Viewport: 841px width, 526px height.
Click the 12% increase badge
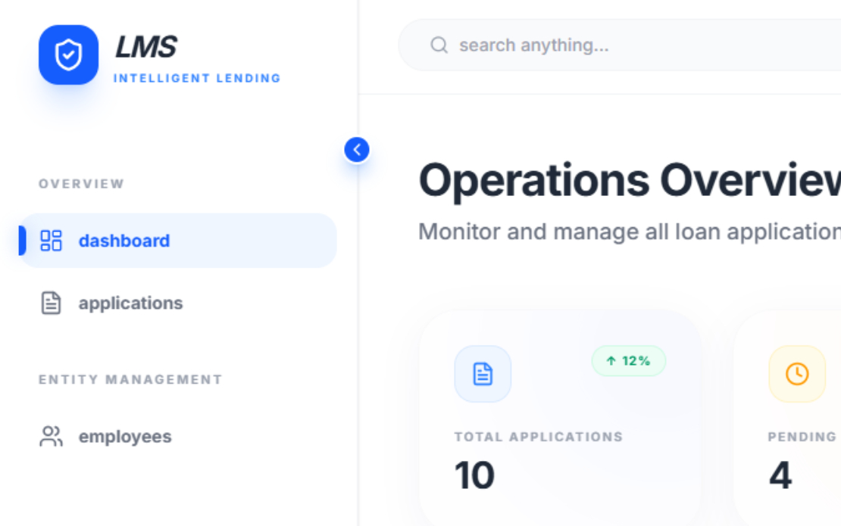629,361
